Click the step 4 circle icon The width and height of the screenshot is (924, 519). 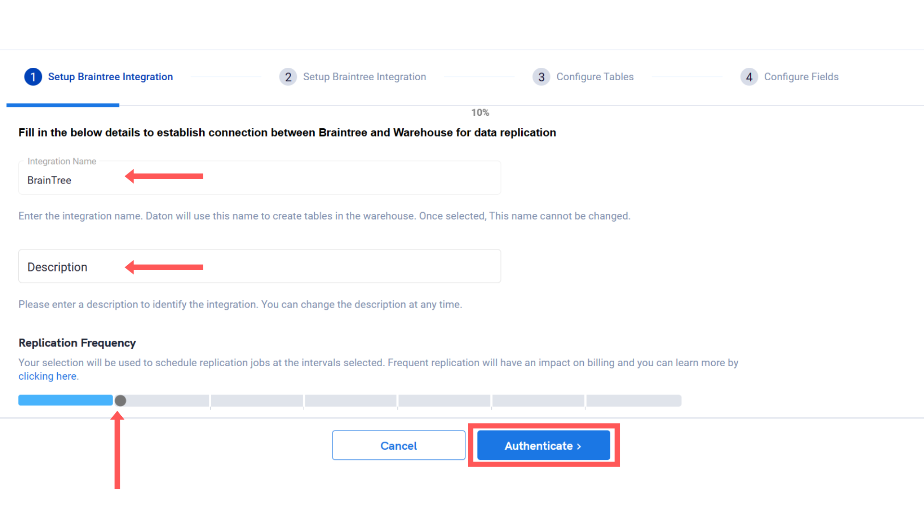(749, 77)
